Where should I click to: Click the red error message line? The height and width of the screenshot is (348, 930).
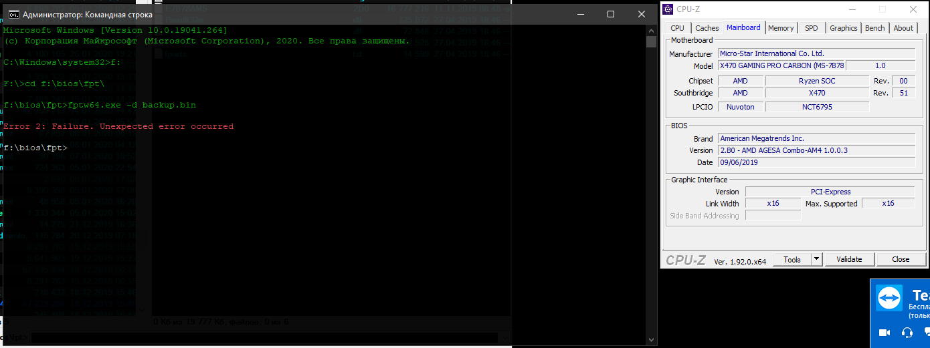(x=118, y=126)
